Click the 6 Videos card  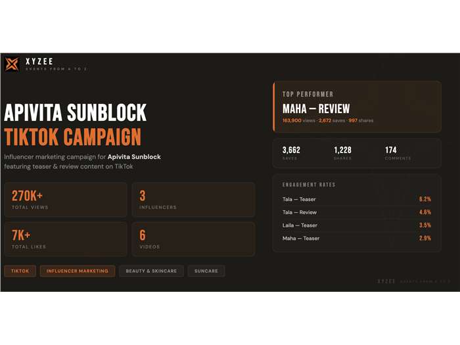(x=193, y=239)
